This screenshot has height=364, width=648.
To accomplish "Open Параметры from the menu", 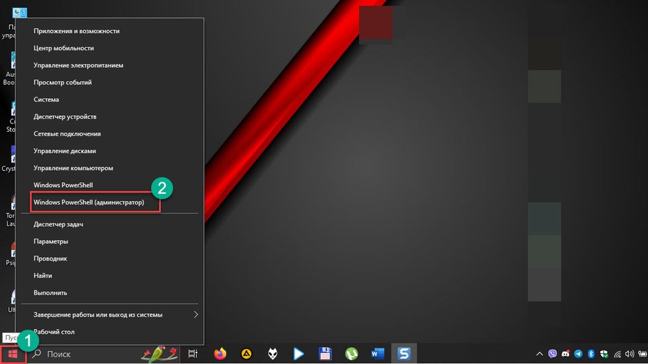I will pos(110,241).
